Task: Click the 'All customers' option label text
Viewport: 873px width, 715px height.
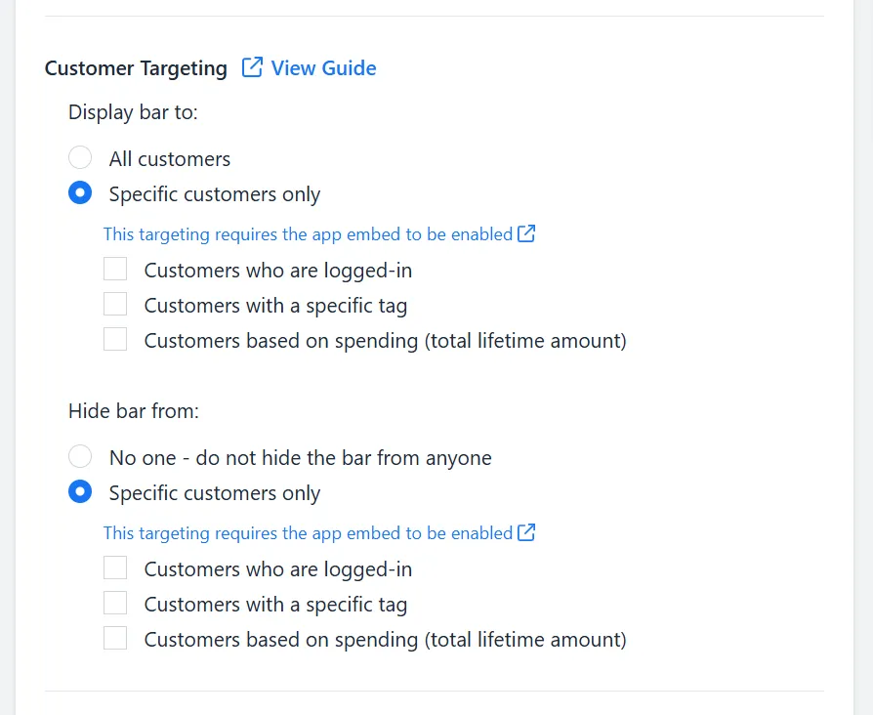Action: 170,158
